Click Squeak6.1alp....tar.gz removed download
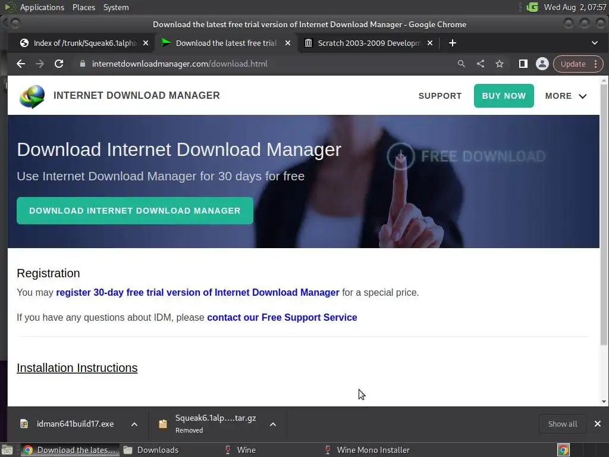609x457 pixels. click(215, 424)
